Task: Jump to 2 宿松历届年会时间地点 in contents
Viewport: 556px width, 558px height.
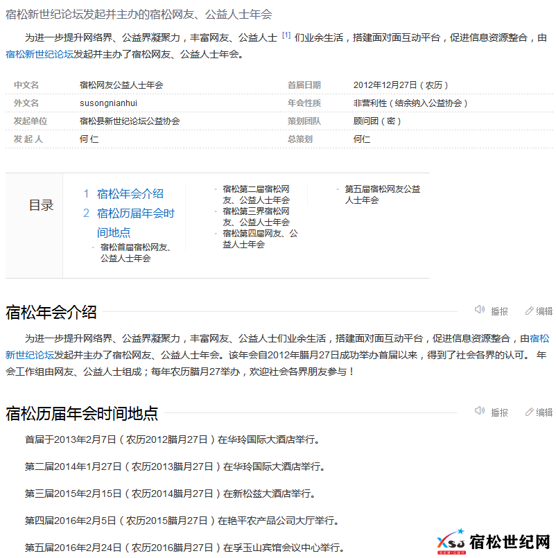Action: (x=129, y=223)
